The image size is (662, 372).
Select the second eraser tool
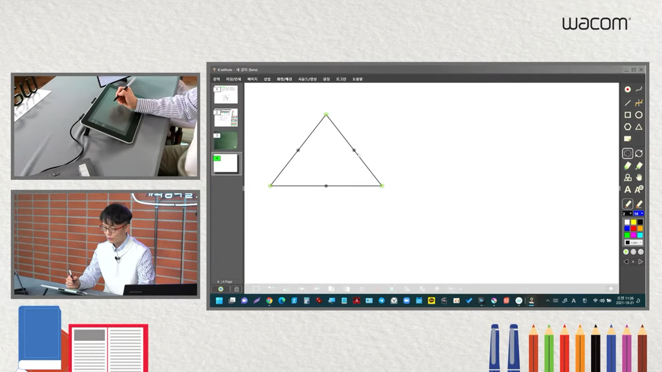639,166
